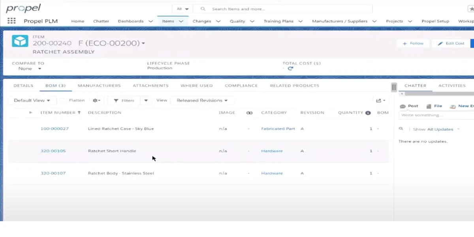The image size is (474, 237).
Task: Open the Default View dropdown
Action: click(32, 100)
